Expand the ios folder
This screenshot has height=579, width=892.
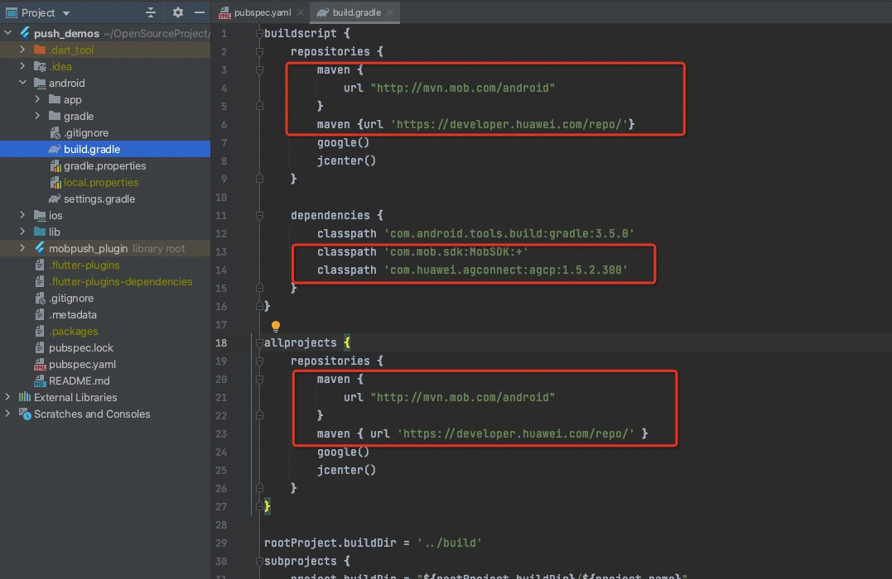pyautogui.click(x=22, y=215)
